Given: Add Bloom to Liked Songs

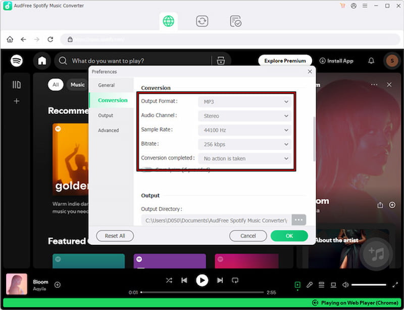Looking at the screenshot, I should (x=58, y=285).
